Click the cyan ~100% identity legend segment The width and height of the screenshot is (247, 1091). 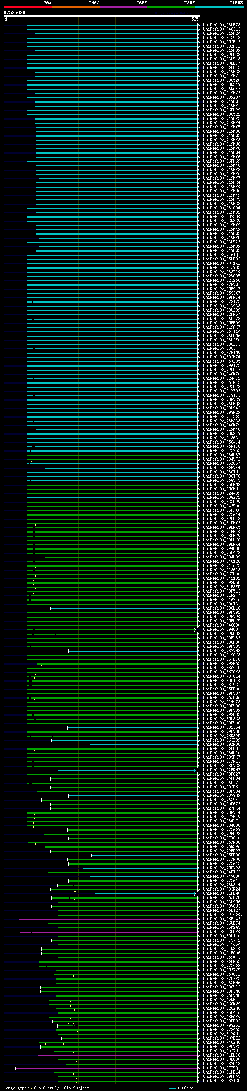[220, 7]
